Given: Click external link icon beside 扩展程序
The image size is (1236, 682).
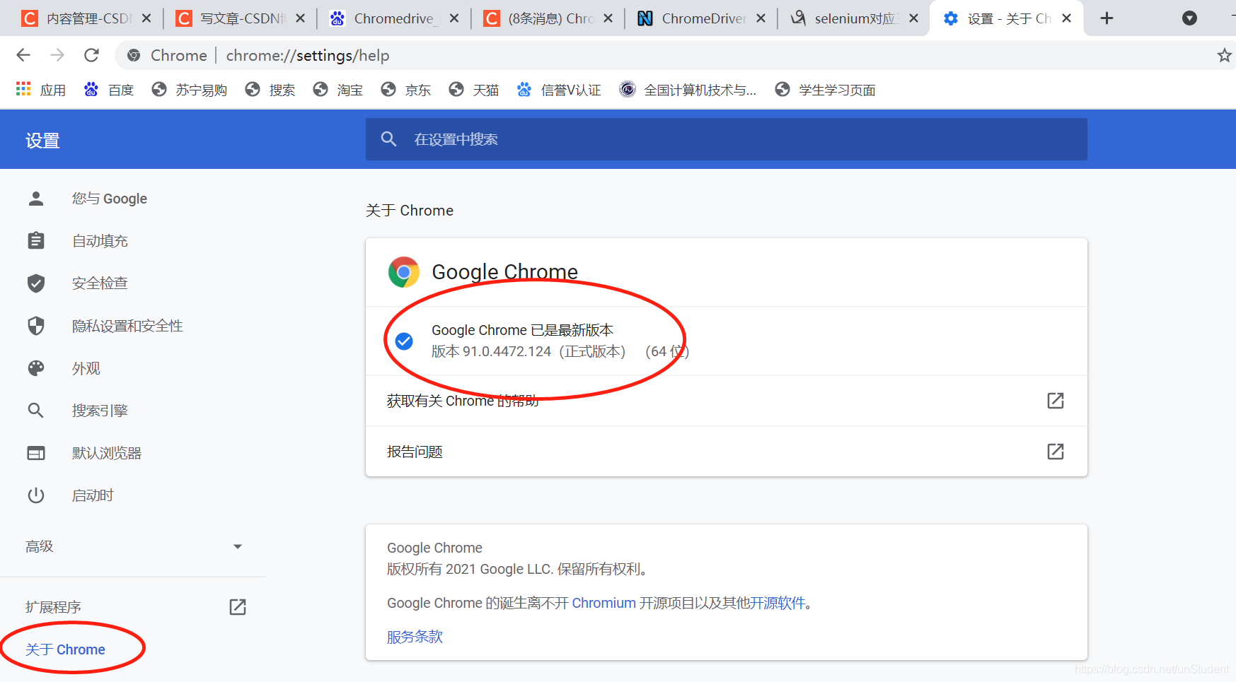Looking at the screenshot, I should [x=238, y=607].
